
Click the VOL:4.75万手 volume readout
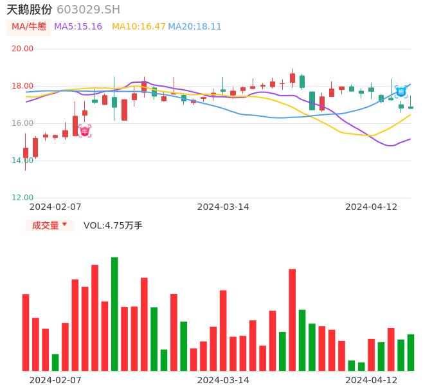pos(113,225)
